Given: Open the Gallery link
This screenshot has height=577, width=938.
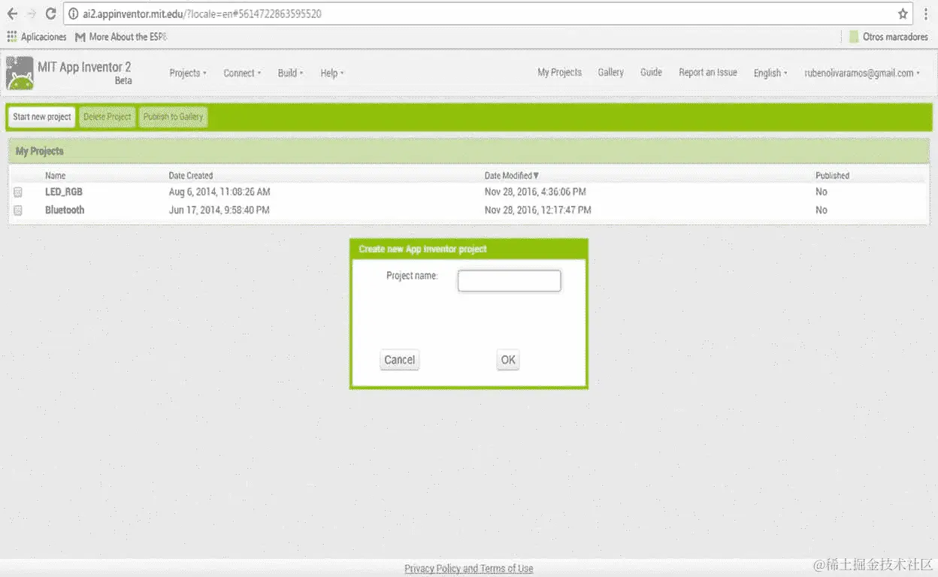Looking at the screenshot, I should pos(610,72).
